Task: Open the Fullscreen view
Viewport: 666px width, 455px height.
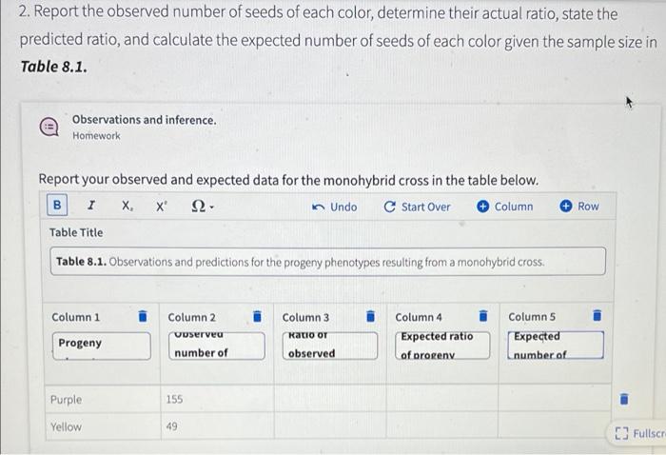Action: click(x=640, y=433)
